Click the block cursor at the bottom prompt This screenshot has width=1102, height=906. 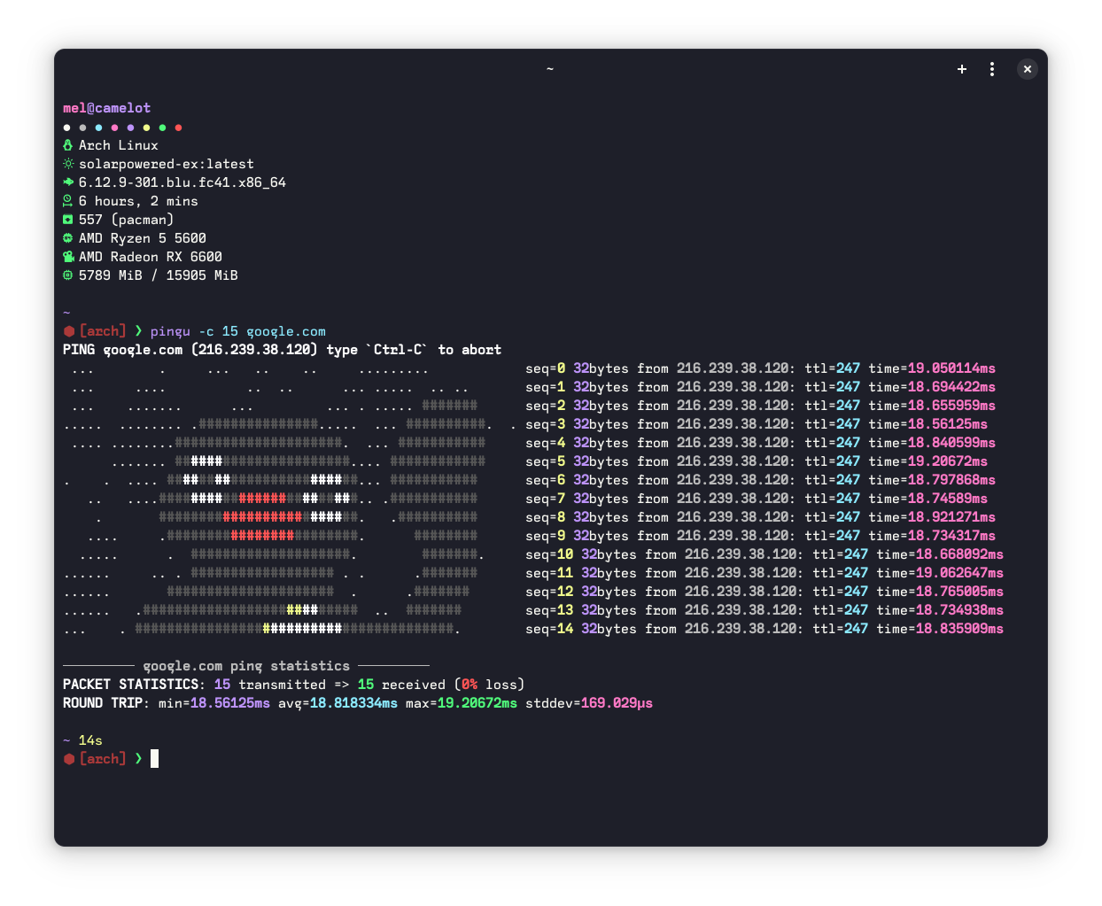[154, 759]
